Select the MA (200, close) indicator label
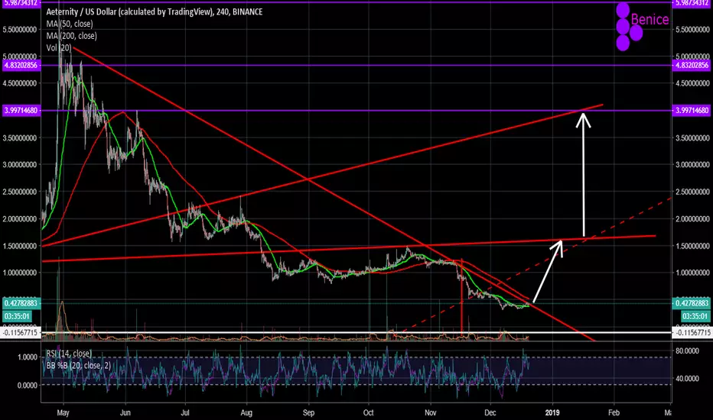Viewport: 713px width, 420px height. point(71,35)
